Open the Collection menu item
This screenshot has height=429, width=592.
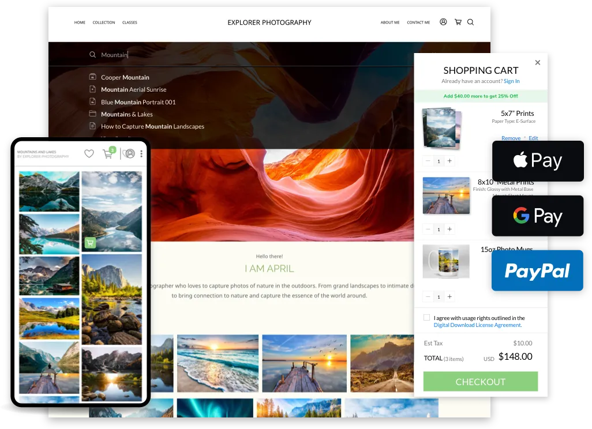[x=104, y=22]
